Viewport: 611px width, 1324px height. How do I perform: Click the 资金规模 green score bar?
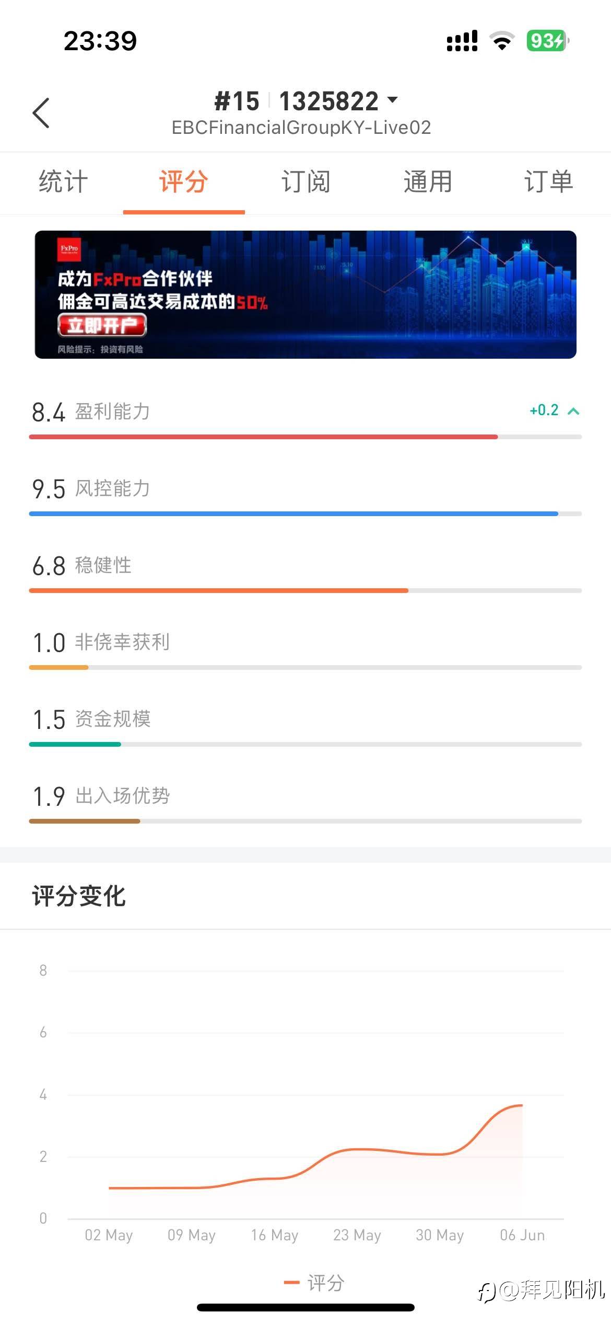coord(75,744)
